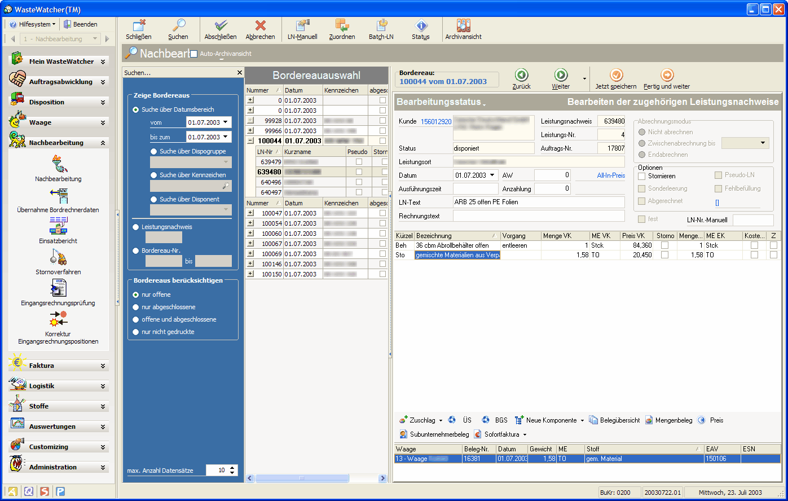Open the LN-Manuell tool
The width and height of the screenshot is (788, 501).
tap(302, 26)
